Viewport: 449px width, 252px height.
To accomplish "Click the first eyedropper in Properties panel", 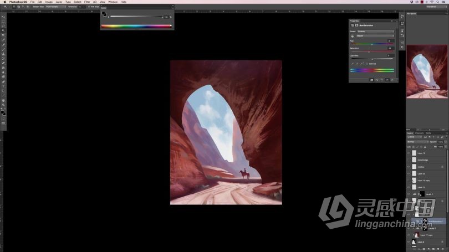I will click(353, 64).
